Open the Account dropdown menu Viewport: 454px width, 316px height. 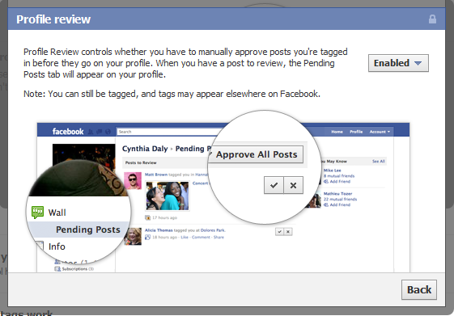(380, 132)
